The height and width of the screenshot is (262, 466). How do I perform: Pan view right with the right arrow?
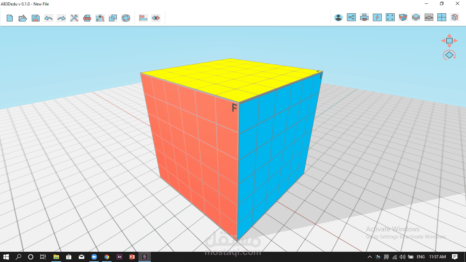pos(455,41)
